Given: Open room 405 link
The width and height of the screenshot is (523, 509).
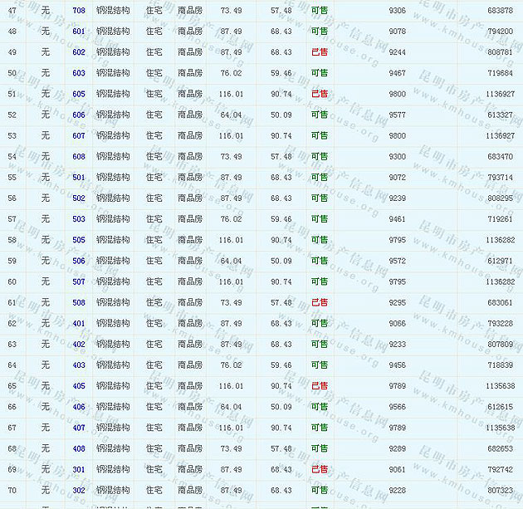Looking at the screenshot, I should tap(79, 386).
